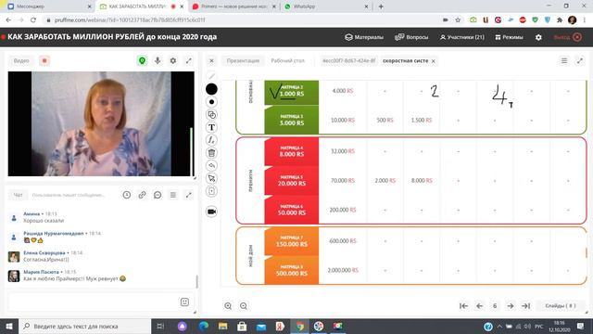Click the Матрица 3 3.000 RS cell
Image resolution: width=593 pixels, height=334 pixels.
291,120
